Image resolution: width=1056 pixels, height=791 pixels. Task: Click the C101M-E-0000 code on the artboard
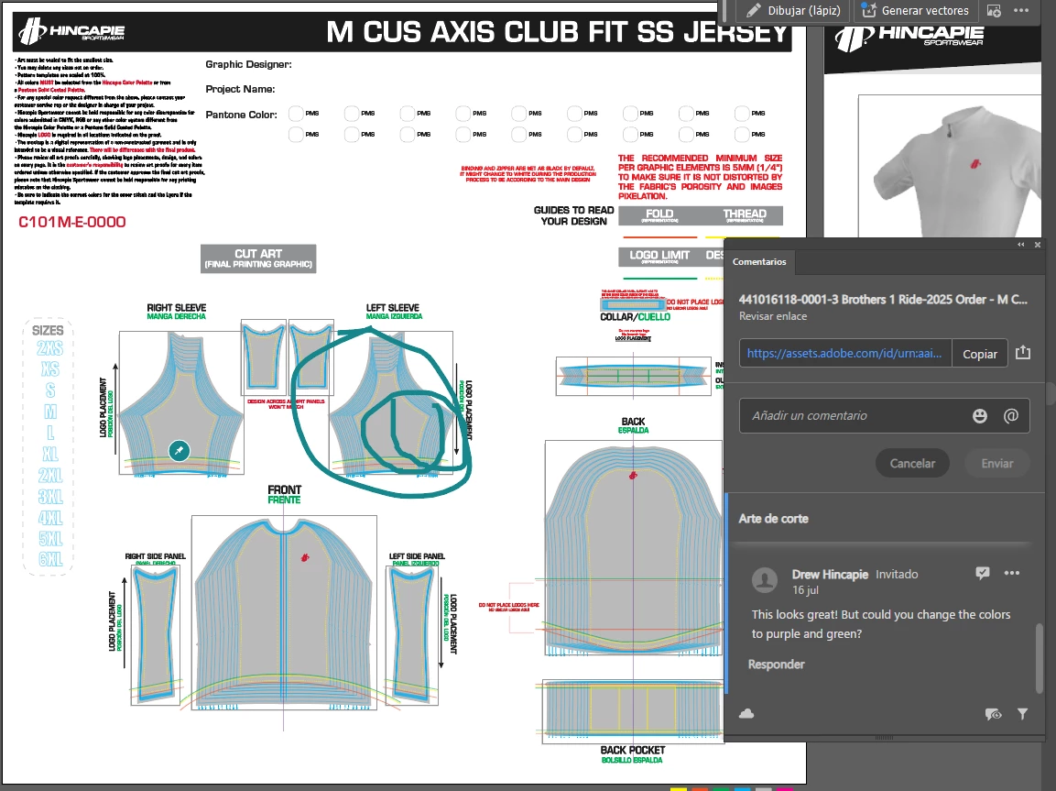pos(72,222)
